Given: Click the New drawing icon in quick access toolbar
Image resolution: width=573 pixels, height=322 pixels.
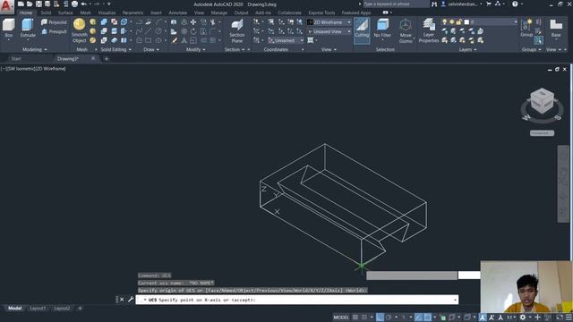Looking at the screenshot, I should (x=21, y=4).
